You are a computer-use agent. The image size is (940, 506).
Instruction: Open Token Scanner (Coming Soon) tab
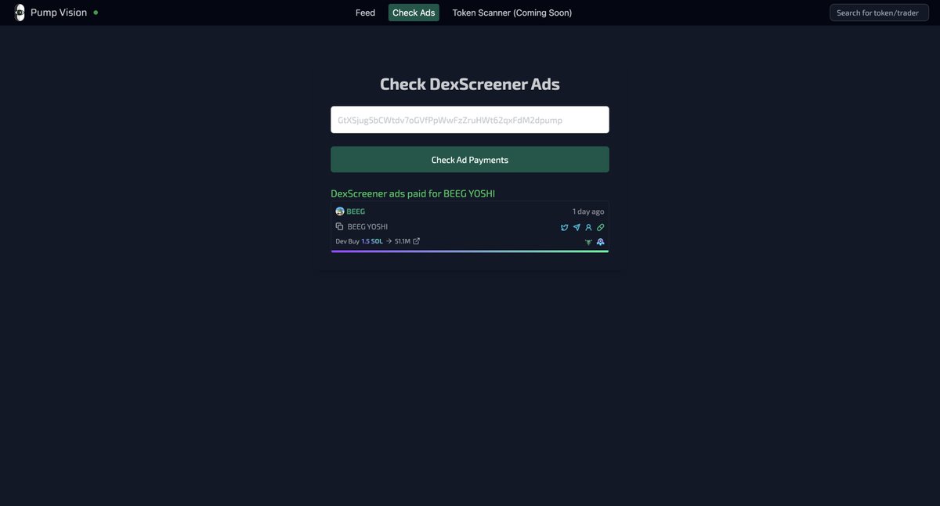coord(512,13)
